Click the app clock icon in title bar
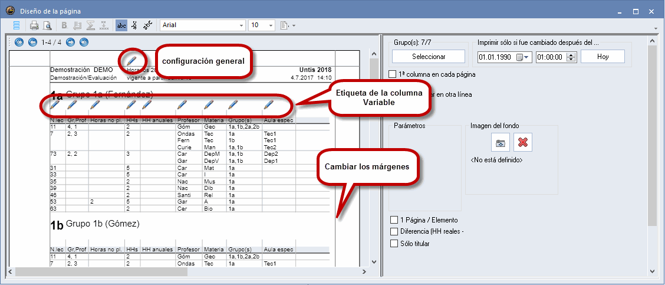This screenshot has height=285, width=665. pyautogui.click(x=10, y=11)
